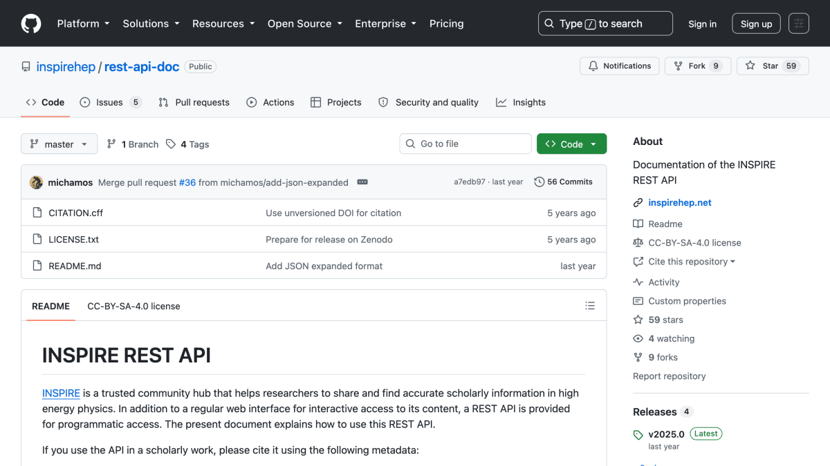The width and height of the screenshot is (830, 466).
Task: Click the GitHub logo icon
Action: [31, 23]
